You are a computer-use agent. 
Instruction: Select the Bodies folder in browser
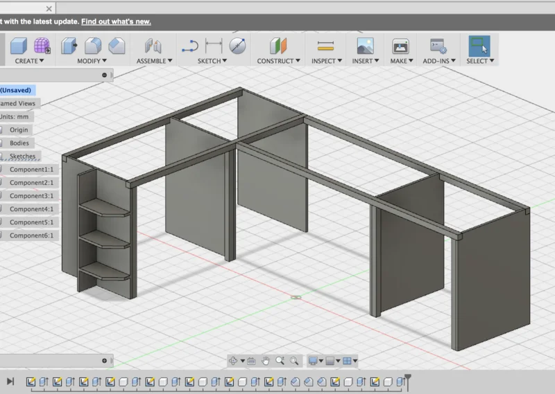click(19, 143)
